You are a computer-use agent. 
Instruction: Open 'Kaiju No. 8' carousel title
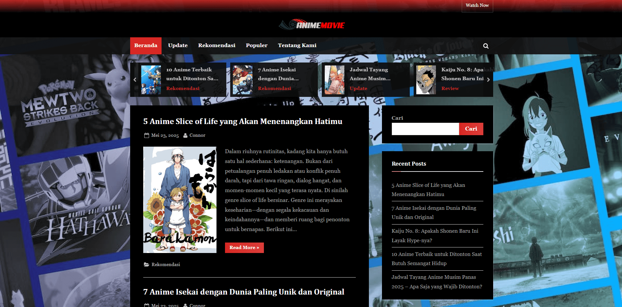coord(462,74)
